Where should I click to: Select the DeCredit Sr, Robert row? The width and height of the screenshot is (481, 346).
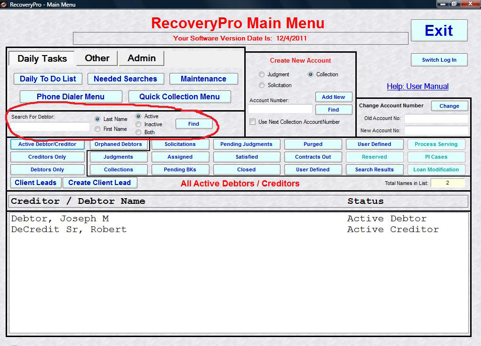239,229
